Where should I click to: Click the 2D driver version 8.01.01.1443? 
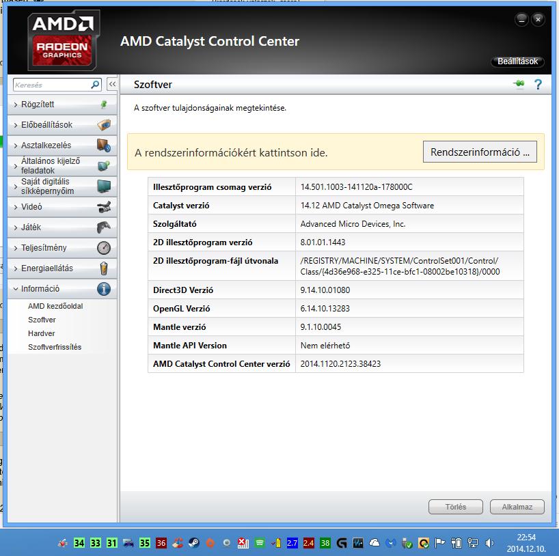pyautogui.click(x=323, y=242)
